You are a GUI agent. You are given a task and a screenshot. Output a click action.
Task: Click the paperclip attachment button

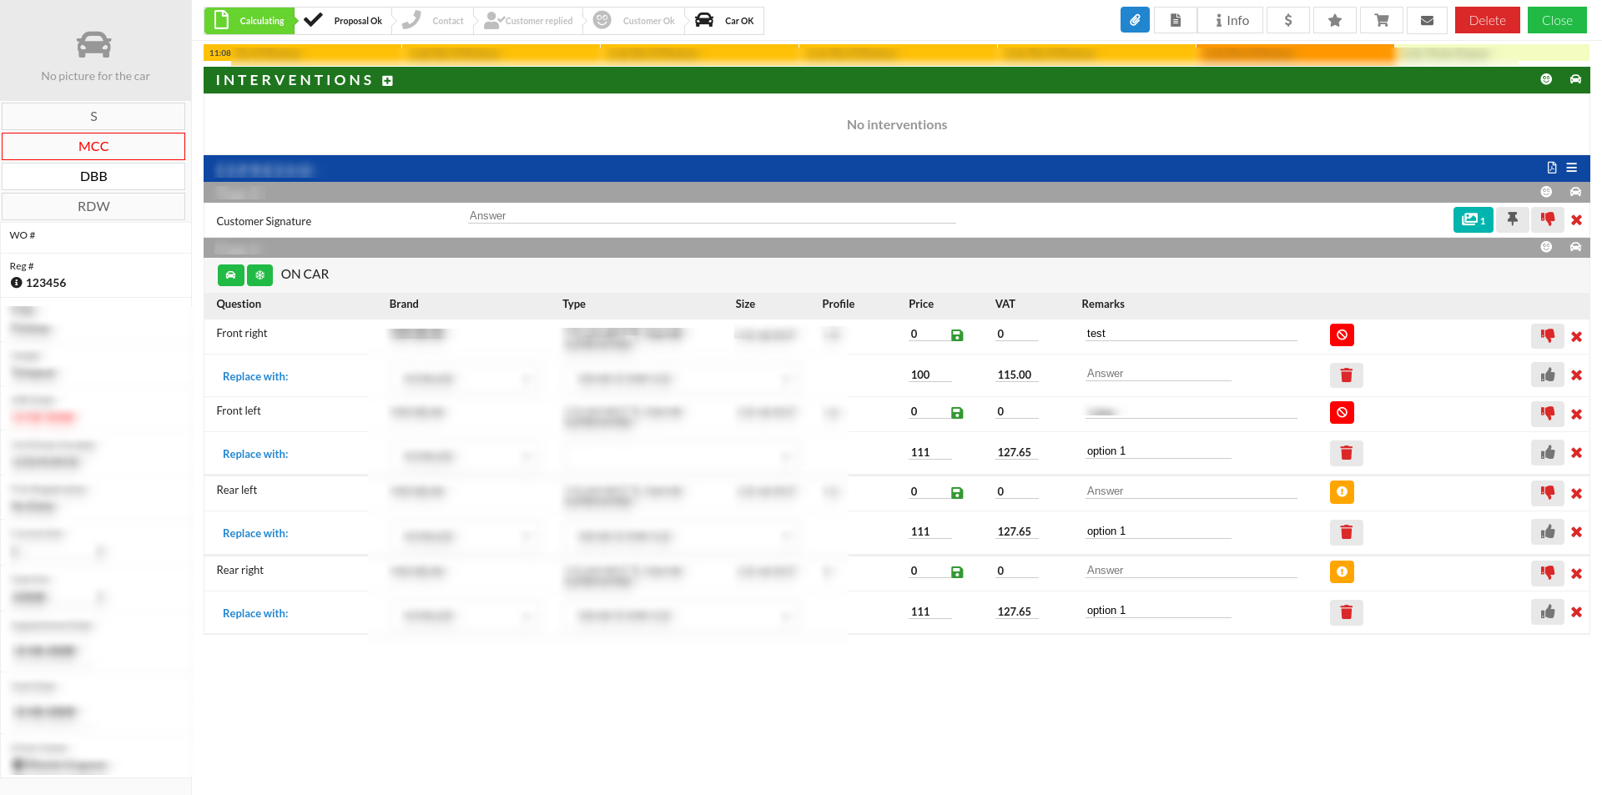1135,20
